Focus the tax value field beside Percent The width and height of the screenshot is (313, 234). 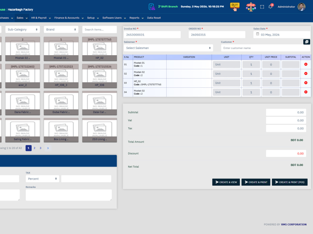(x=86, y=179)
